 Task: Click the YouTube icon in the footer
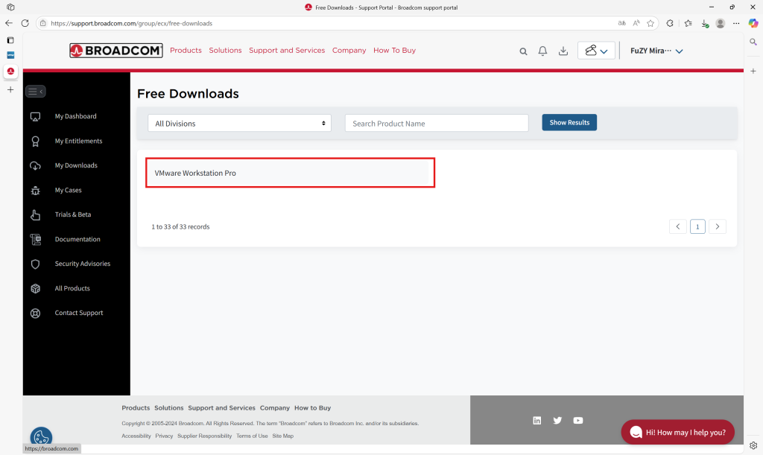pyautogui.click(x=577, y=421)
